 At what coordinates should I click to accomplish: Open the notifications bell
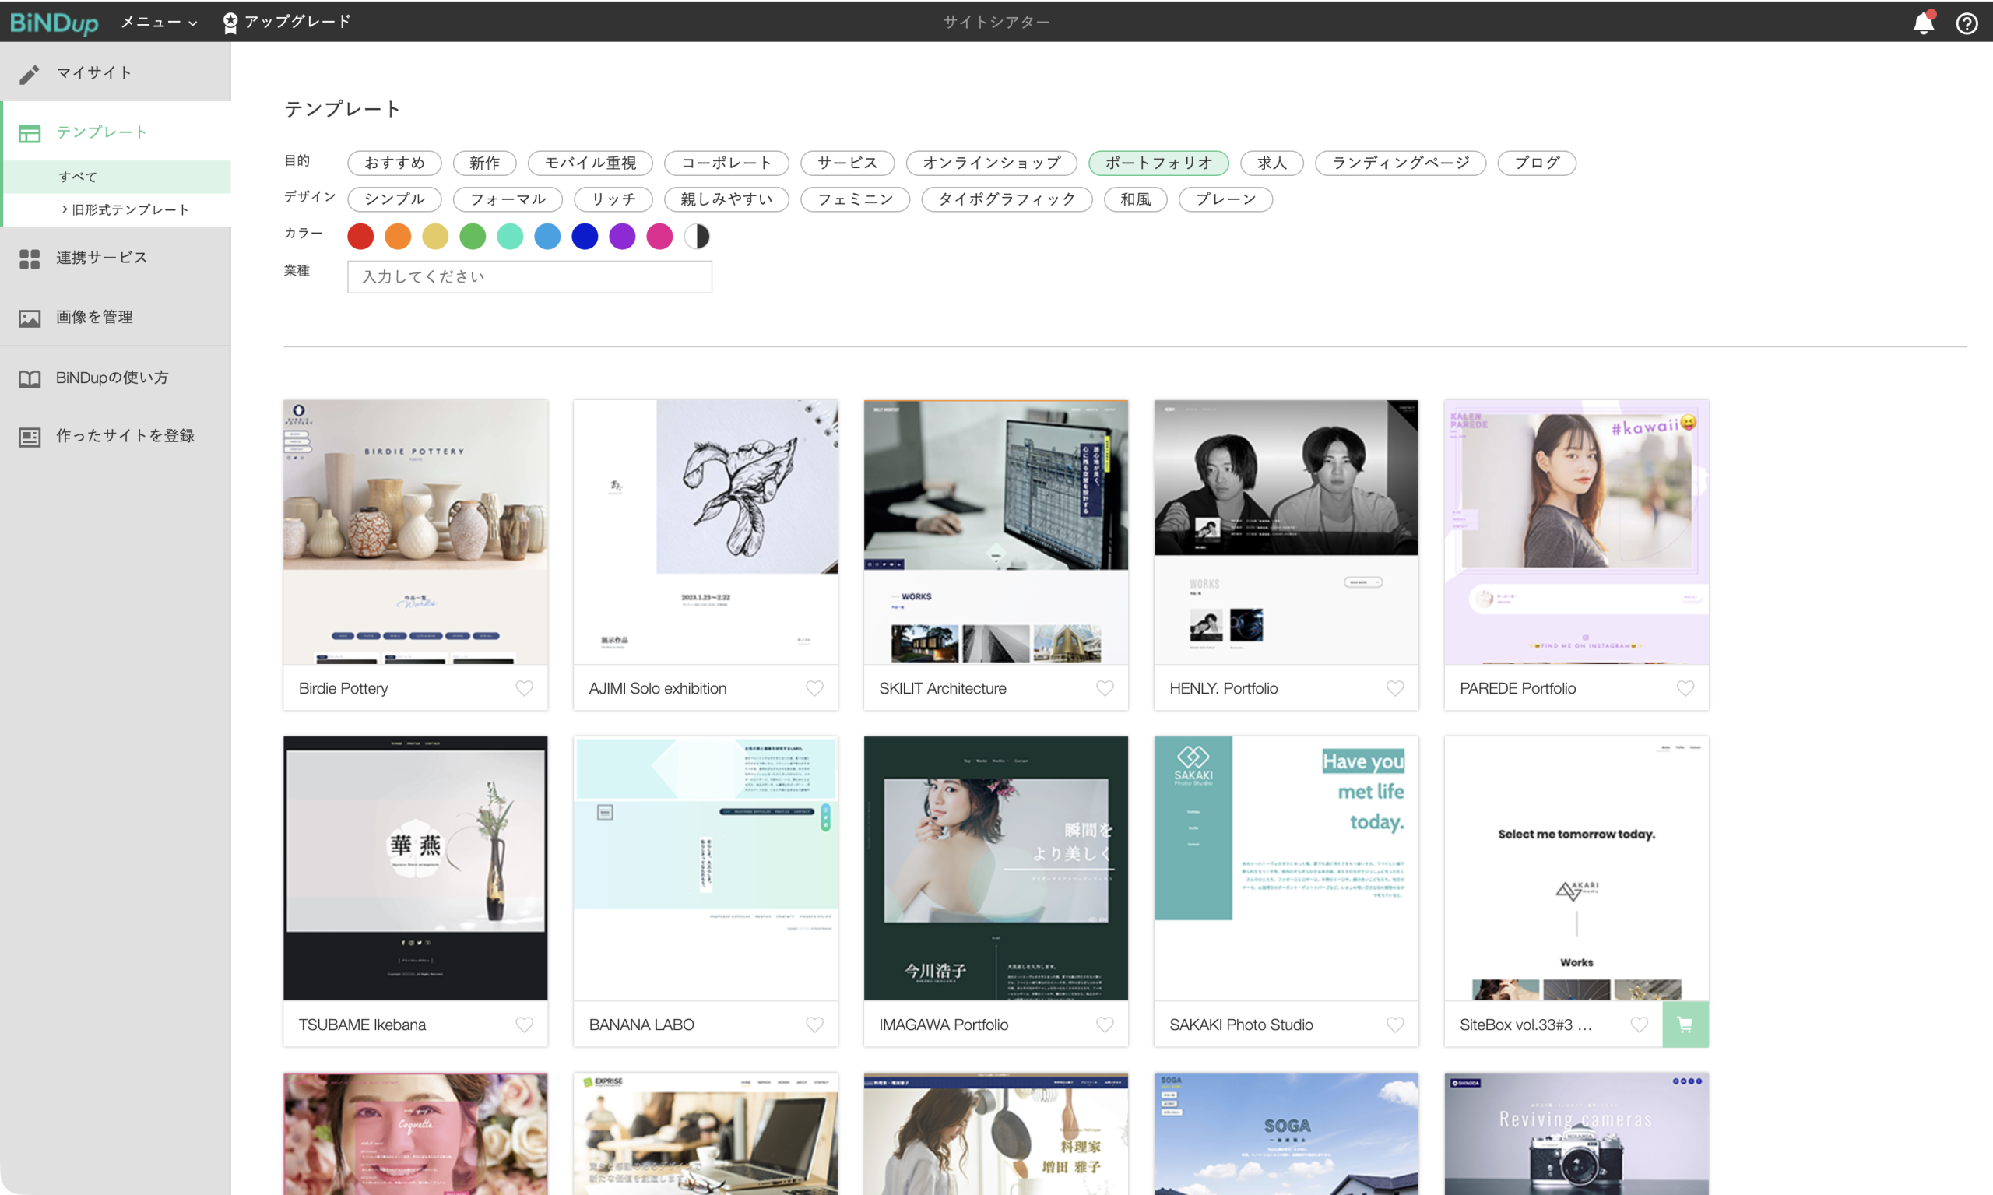point(1923,23)
